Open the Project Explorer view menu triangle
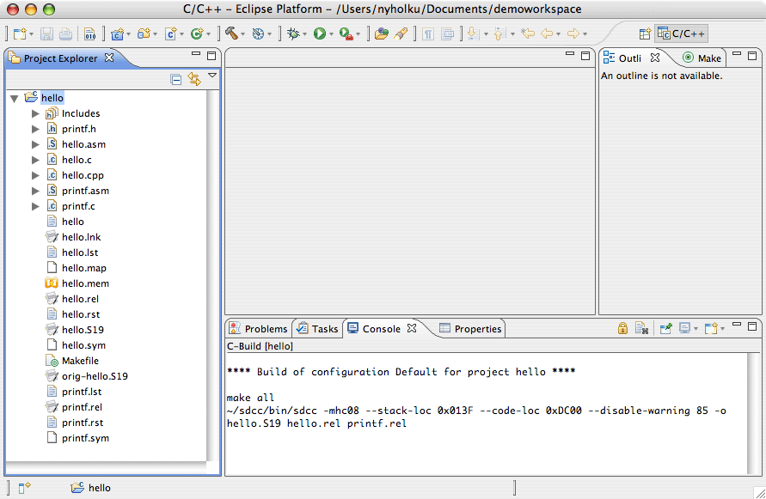The height and width of the screenshot is (499, 766). [x=212, y=76]
